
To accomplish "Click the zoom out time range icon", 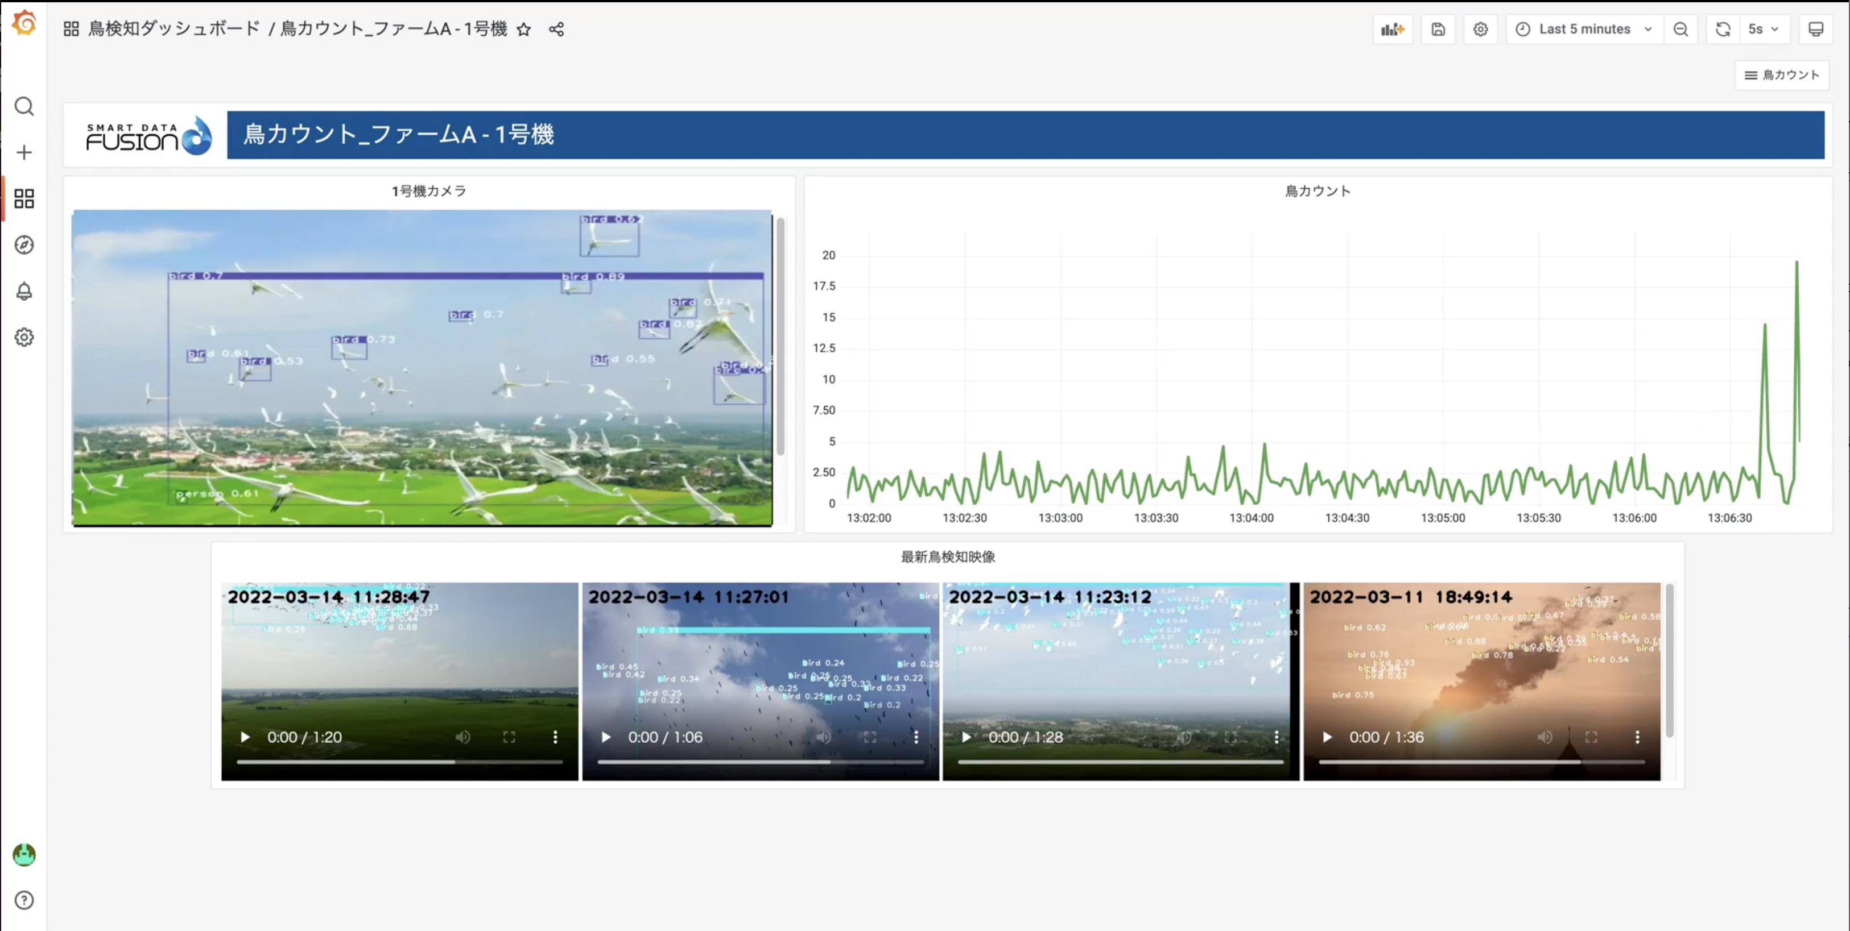I will pyautogui.click(x=1680, y=30).
